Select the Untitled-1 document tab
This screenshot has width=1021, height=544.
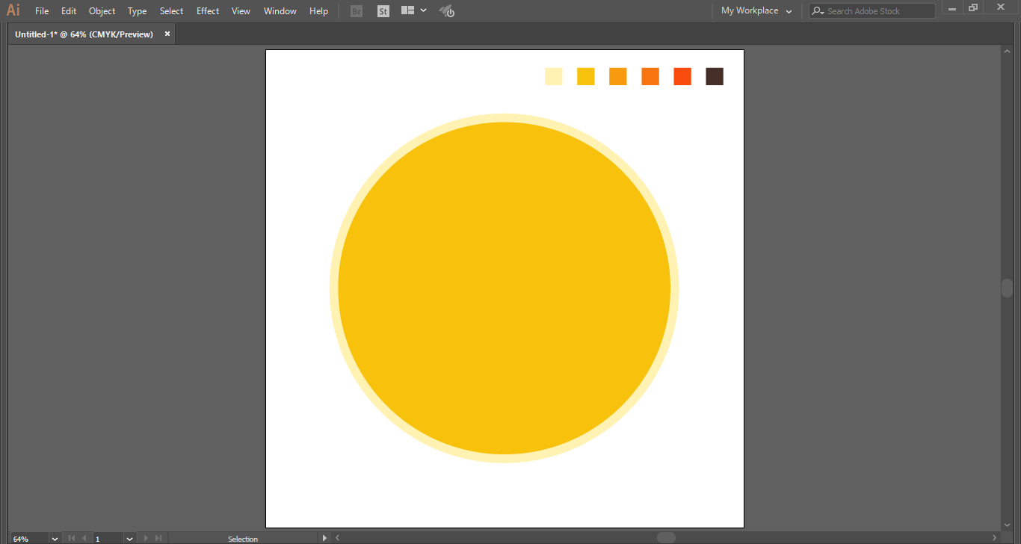click(x=84, y=34)
